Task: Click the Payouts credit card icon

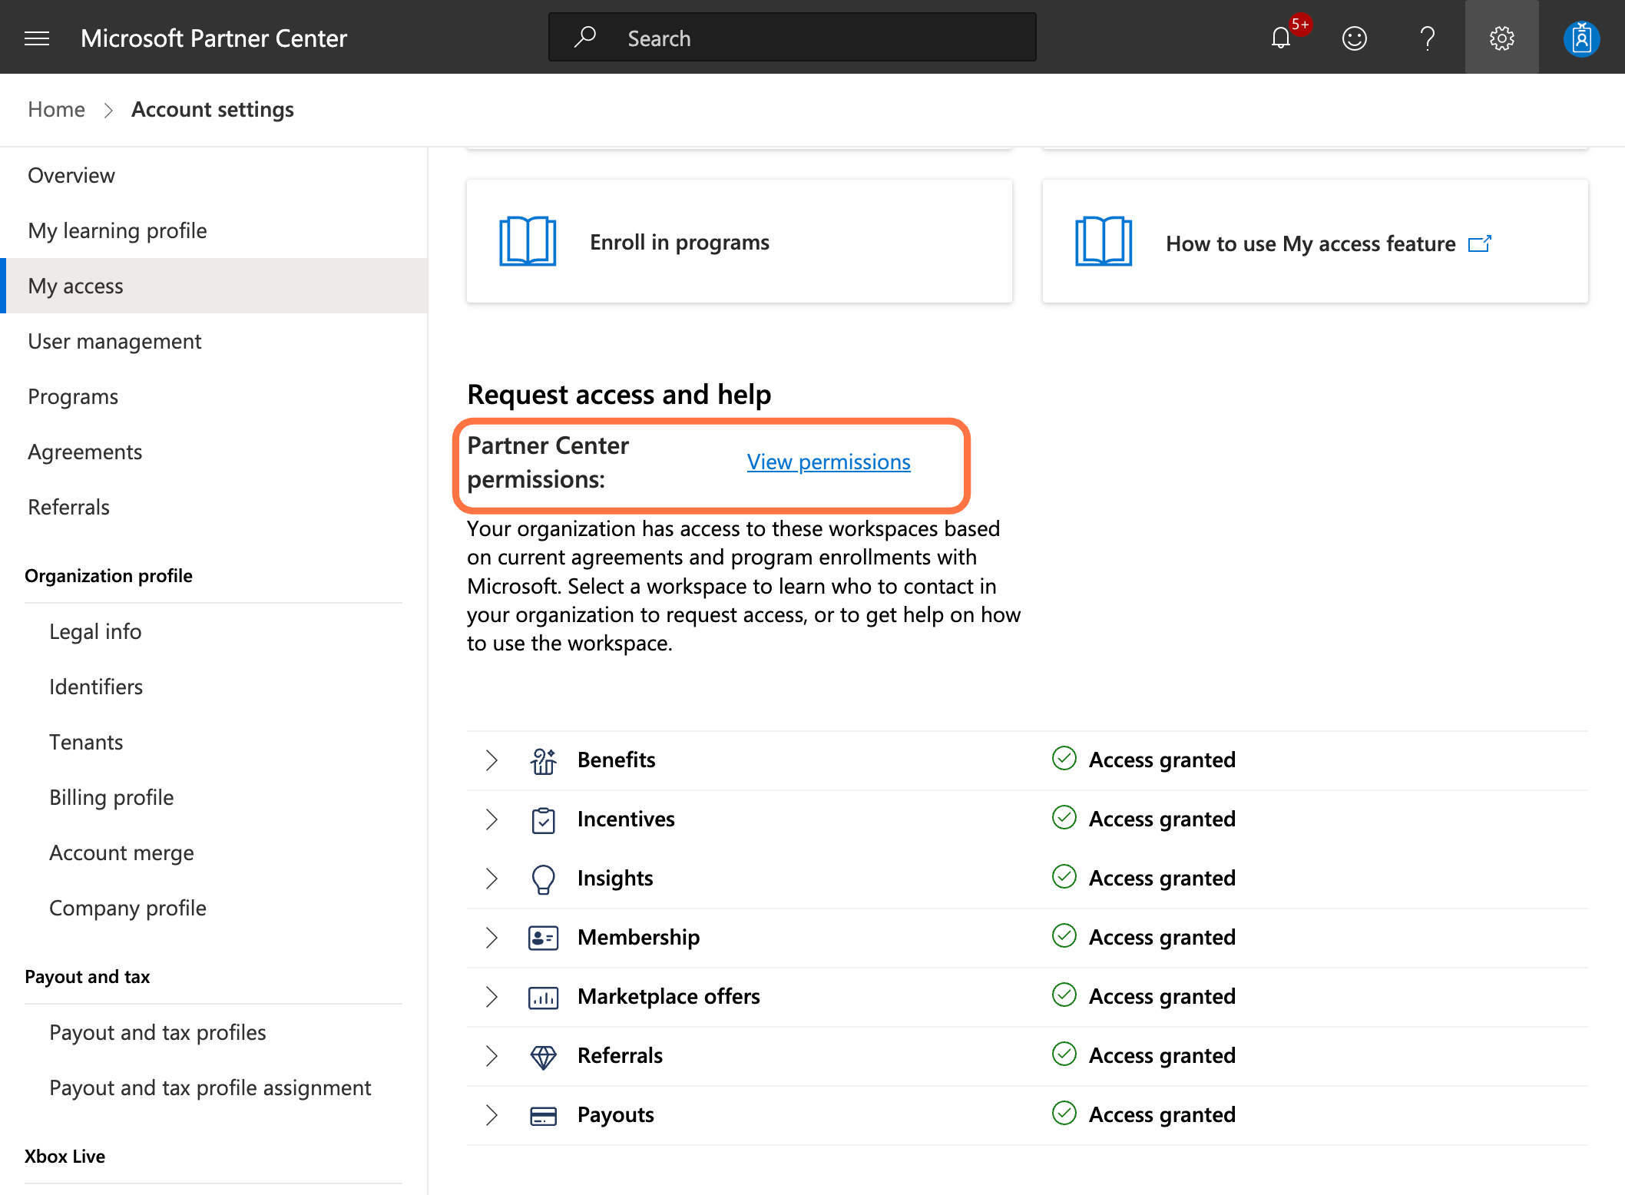Action: coord(543,1115)
